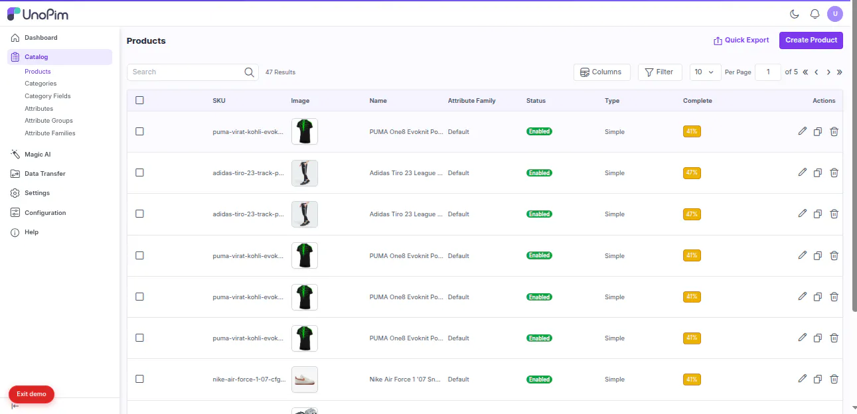857x414 pixels.
Task: Click the "47 Results" count text
Action: coord(280,72)
